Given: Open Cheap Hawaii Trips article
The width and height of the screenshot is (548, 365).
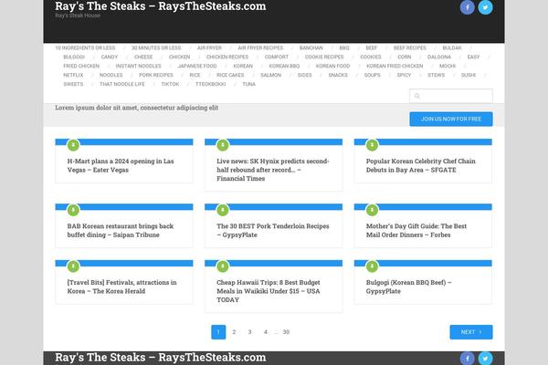Looking at the screenshot, I should coord(268,291).
